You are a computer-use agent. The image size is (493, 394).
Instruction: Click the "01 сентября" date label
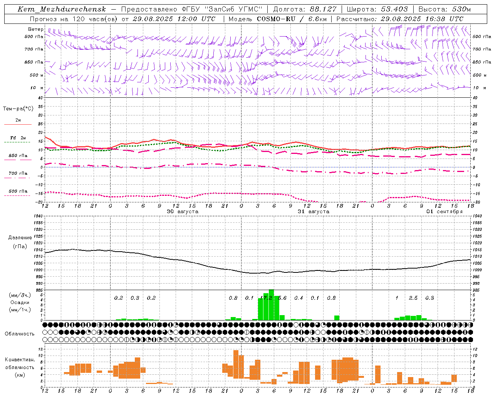point(444,212)
